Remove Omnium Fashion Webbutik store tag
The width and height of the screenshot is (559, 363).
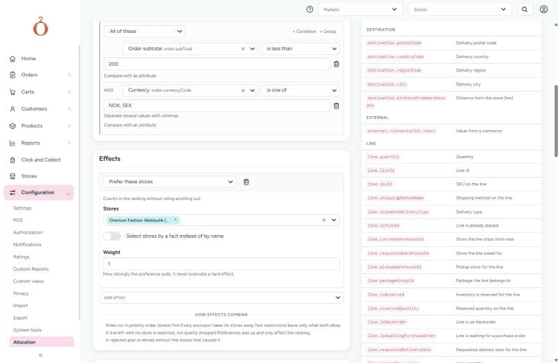click(175, 220)
